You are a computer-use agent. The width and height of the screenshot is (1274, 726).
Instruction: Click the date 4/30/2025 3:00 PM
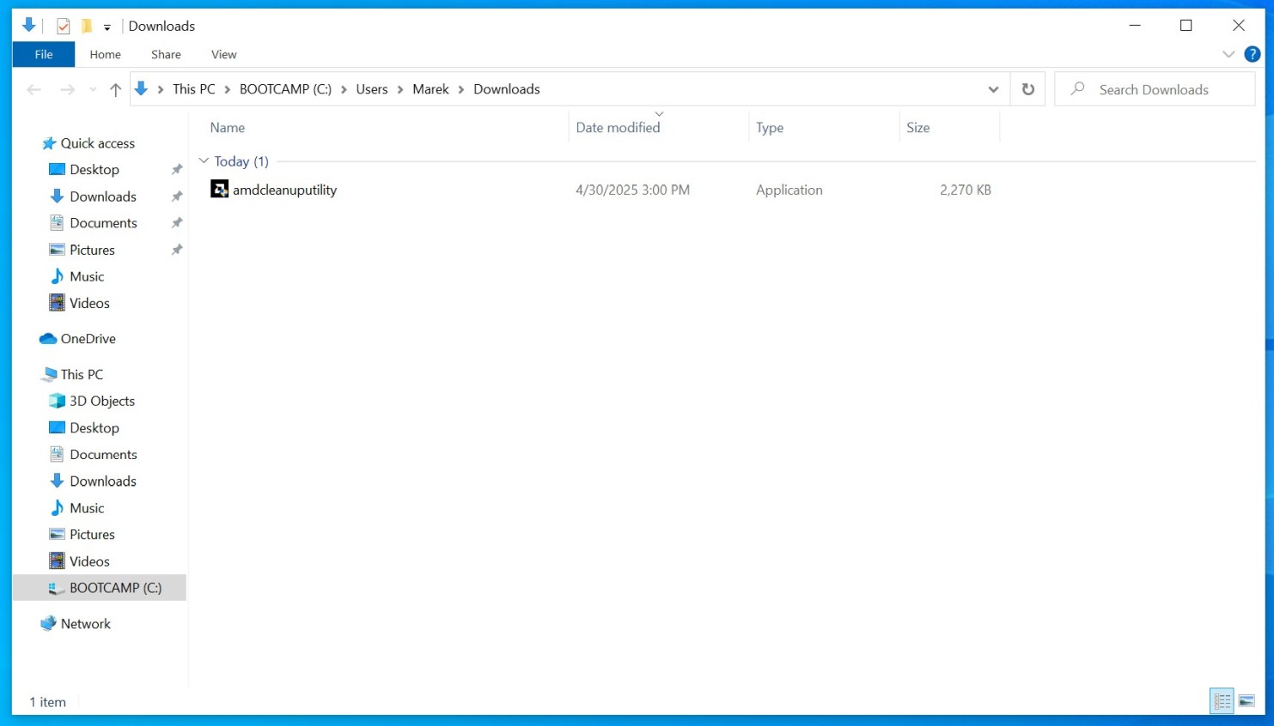coord(632,190)
